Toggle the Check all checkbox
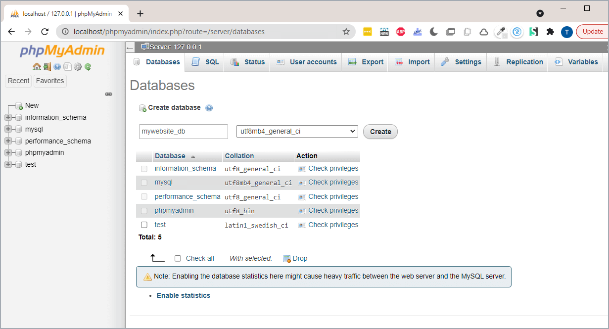Image resolution: width=609 pixels, height=329 pixels. pyautogui.click(x=178, y=258)
